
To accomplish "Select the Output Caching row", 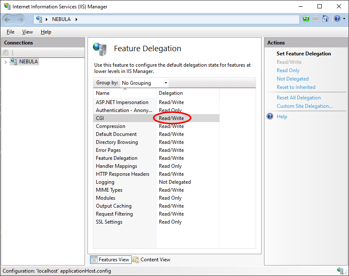I will coord(156,206).
